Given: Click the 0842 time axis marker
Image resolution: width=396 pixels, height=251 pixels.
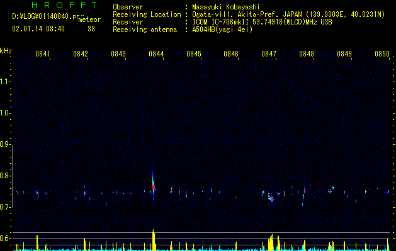Looking at the screenshot, I should tap(81, 54).
